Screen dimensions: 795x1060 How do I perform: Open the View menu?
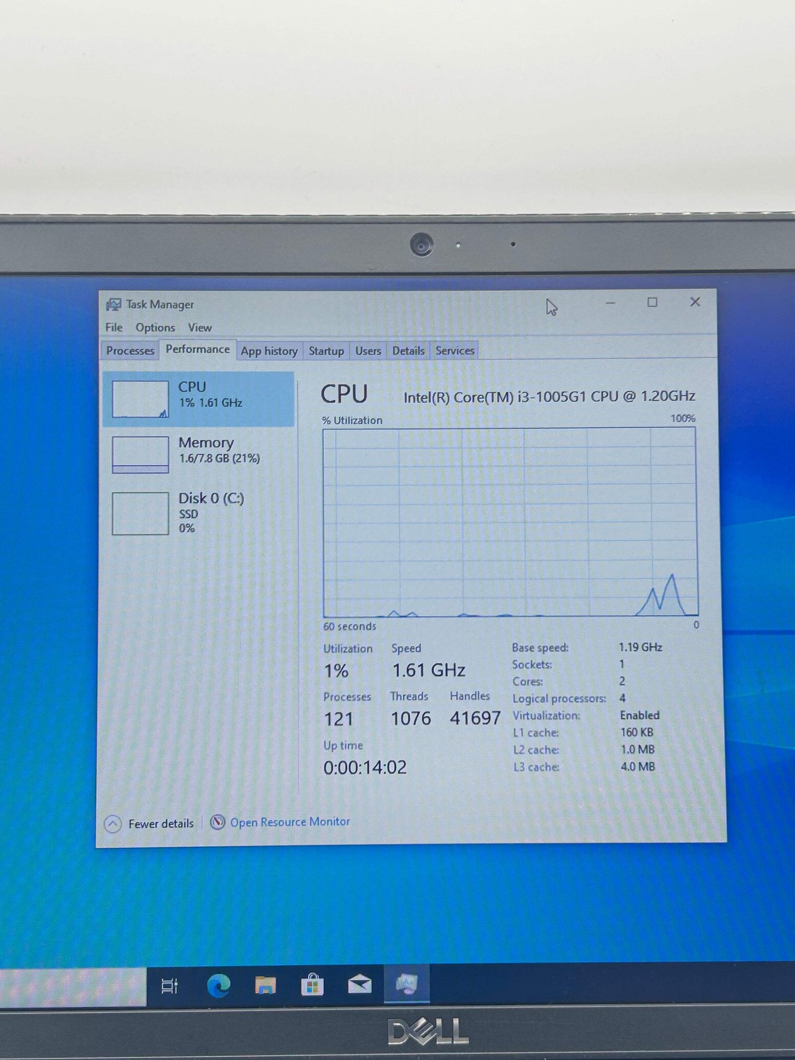[x=199, y=327]
